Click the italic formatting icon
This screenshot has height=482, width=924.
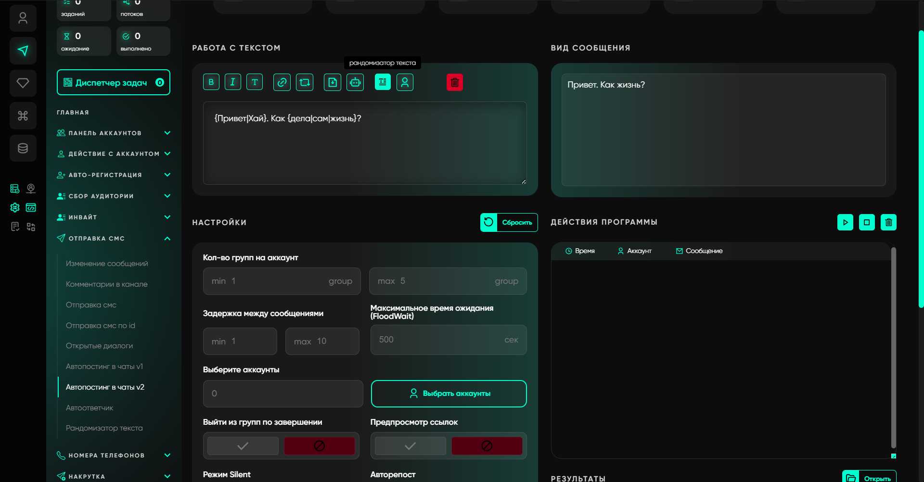[232, 82]
